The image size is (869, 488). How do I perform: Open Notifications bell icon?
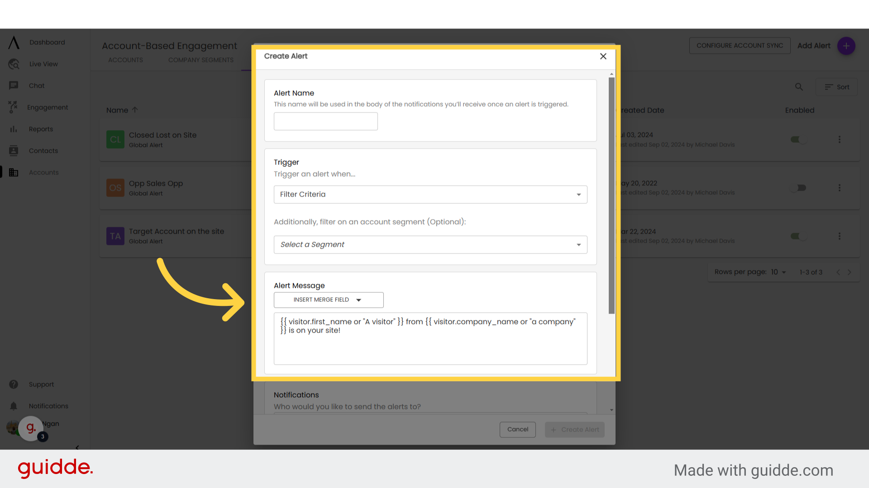pyautogui.click(x=14, y=406)
